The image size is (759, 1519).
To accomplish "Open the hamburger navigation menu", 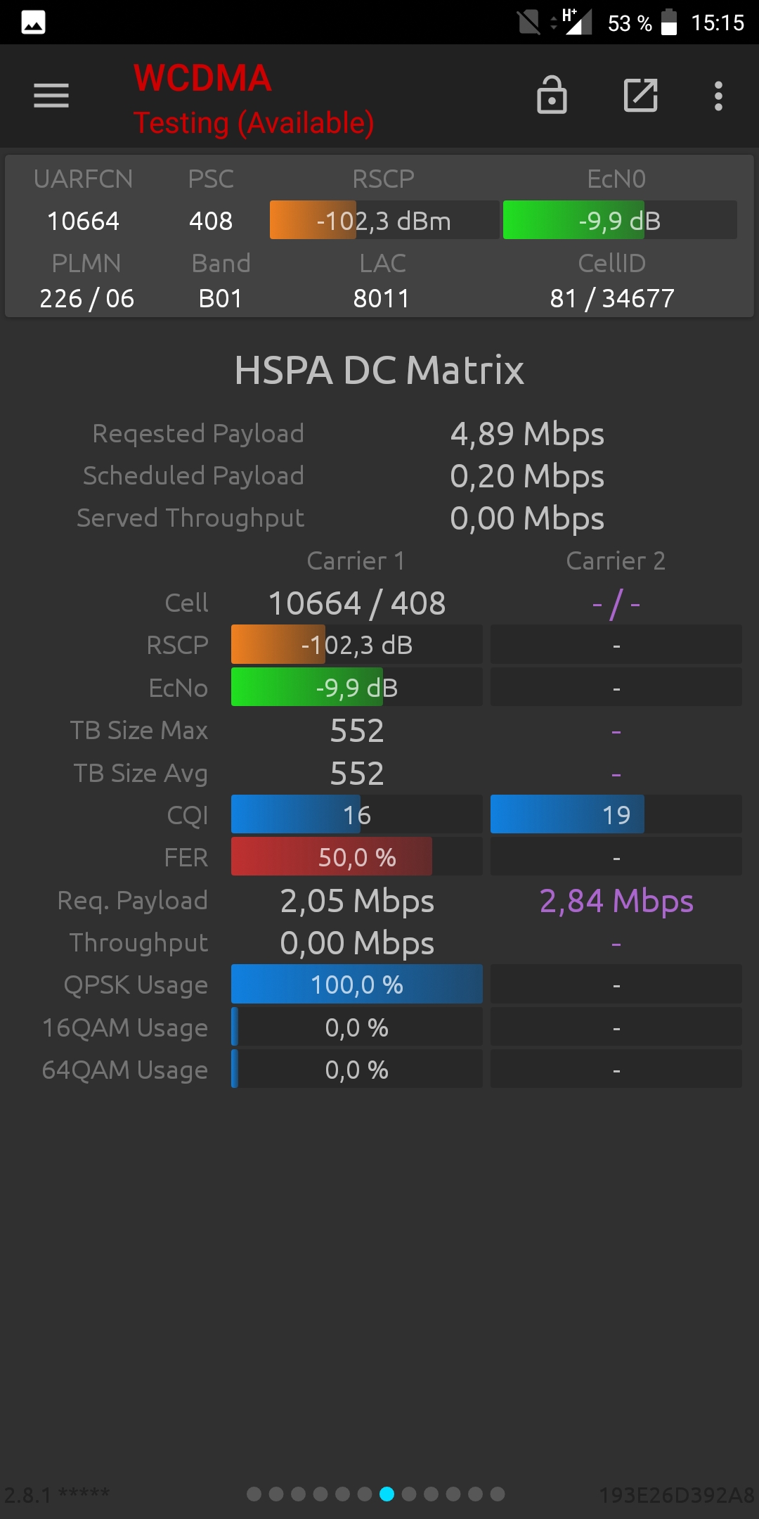I will point(51,96).
